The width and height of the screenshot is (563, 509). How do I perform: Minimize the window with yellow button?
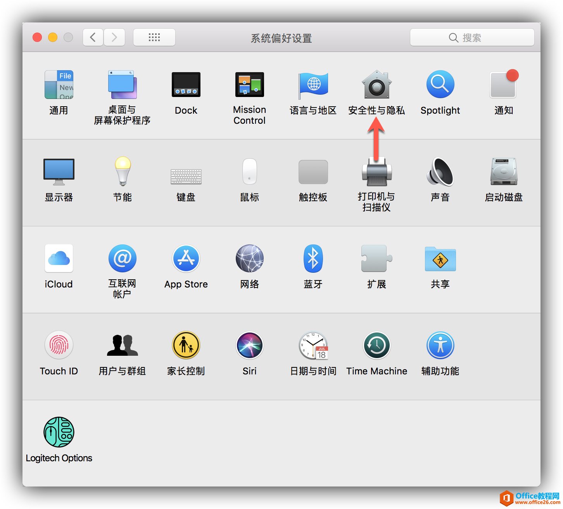pyautogui.click(x=53, y=37)
